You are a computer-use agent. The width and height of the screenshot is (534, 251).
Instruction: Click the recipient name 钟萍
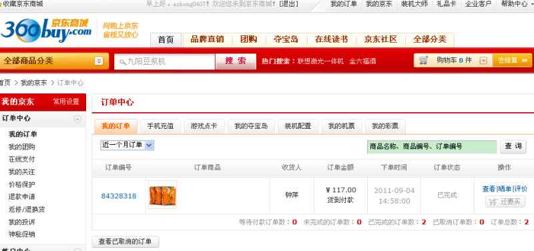click(292, 195)
